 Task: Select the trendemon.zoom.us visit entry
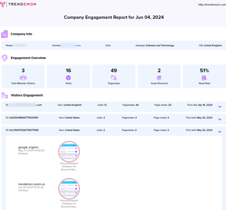[31, 184]
